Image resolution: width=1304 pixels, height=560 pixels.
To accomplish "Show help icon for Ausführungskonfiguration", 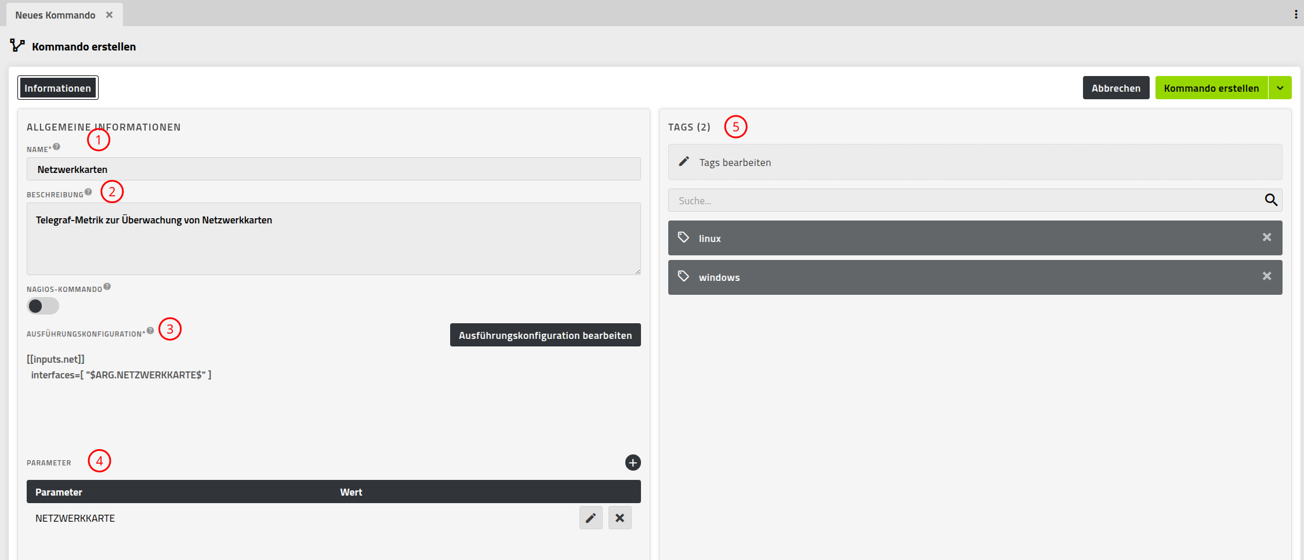I will [150, 331].
